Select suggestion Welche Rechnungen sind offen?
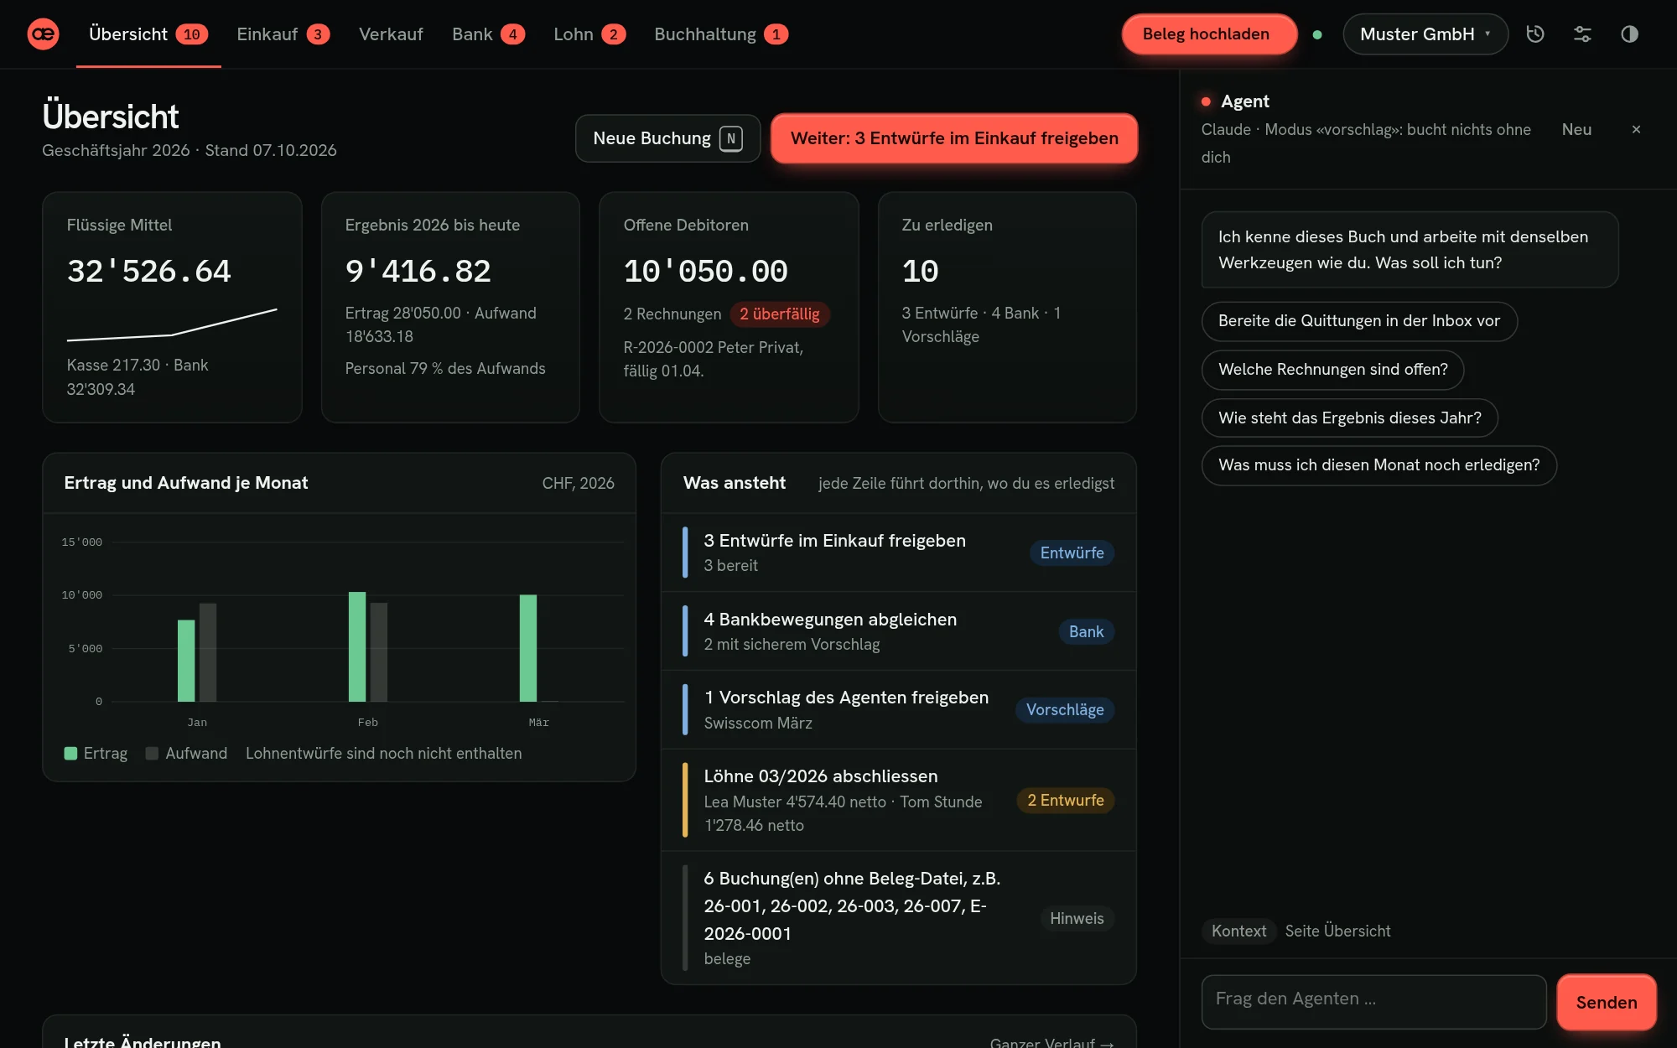Screen dimensions: 1677x1048 point(1332,370)
